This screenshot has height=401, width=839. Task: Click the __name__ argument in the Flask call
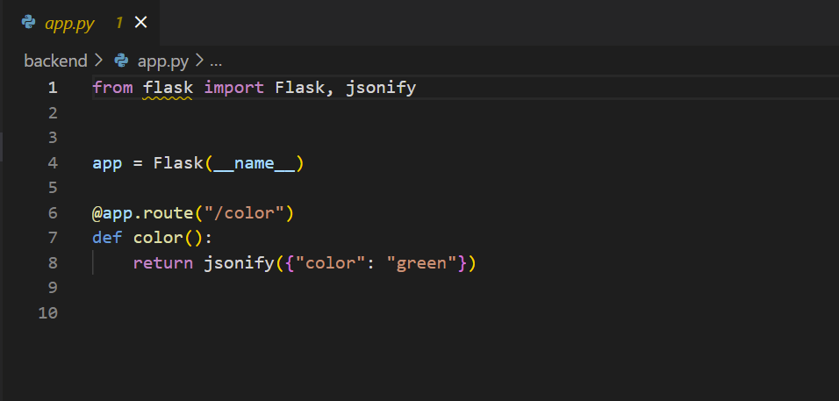(254, 163)
